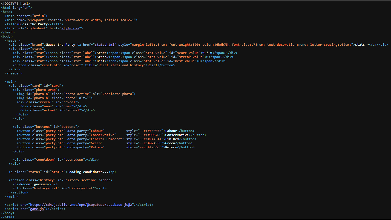Click the 'Loading candidates...' status text
The height and width of the screenshot is (220, 391).
[x=88, y=172]
